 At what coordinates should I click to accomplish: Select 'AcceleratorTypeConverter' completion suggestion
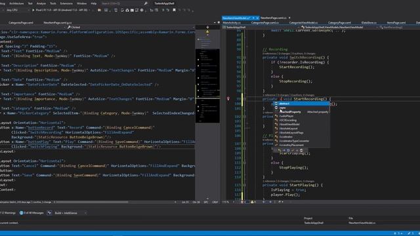(301, 141)
